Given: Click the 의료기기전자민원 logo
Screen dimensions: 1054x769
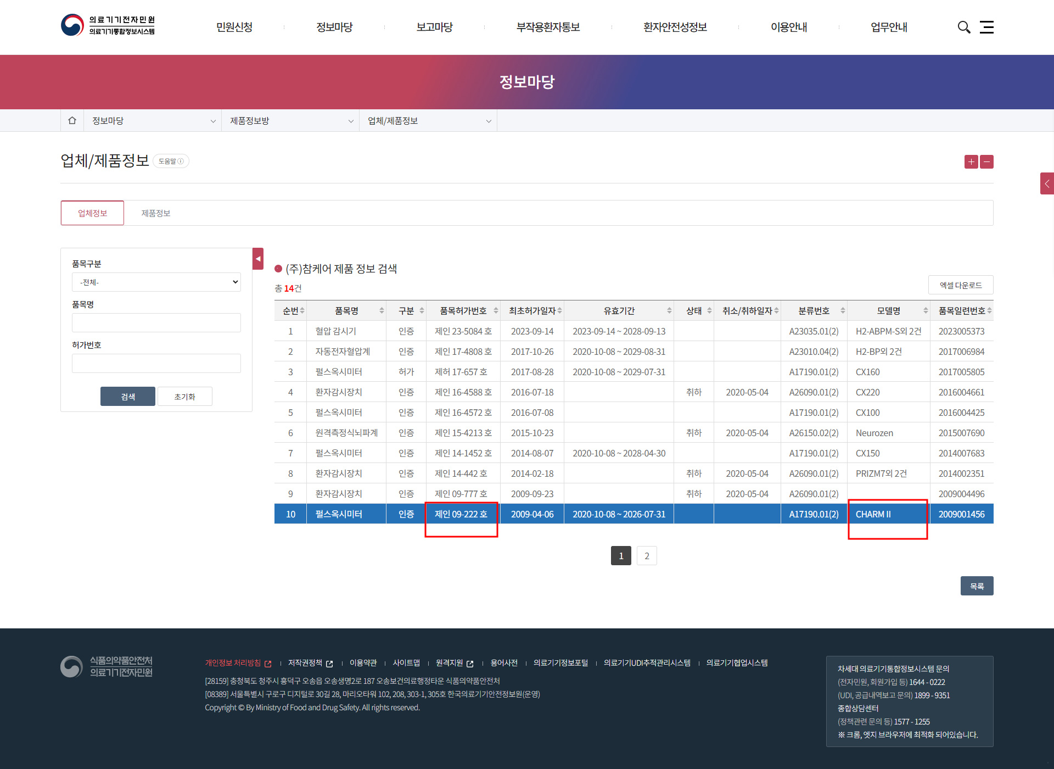Looking at the screenshot, I should [x=108, y=25].
